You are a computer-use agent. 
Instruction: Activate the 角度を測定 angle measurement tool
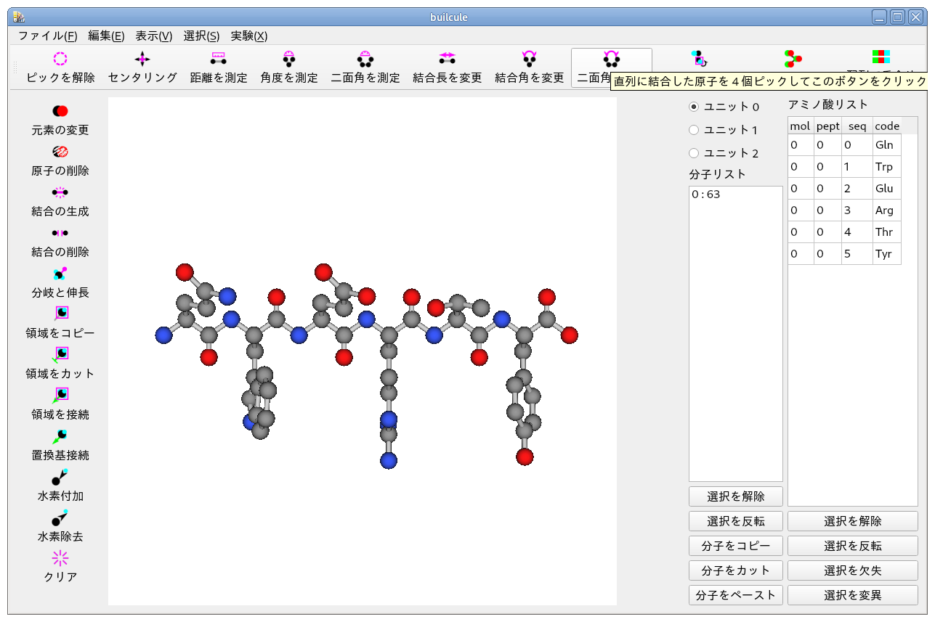click(x=289, y=59)
